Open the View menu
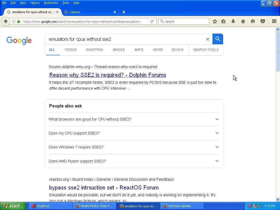This screenshot has height=210, width=280. [x=23, y=3]
